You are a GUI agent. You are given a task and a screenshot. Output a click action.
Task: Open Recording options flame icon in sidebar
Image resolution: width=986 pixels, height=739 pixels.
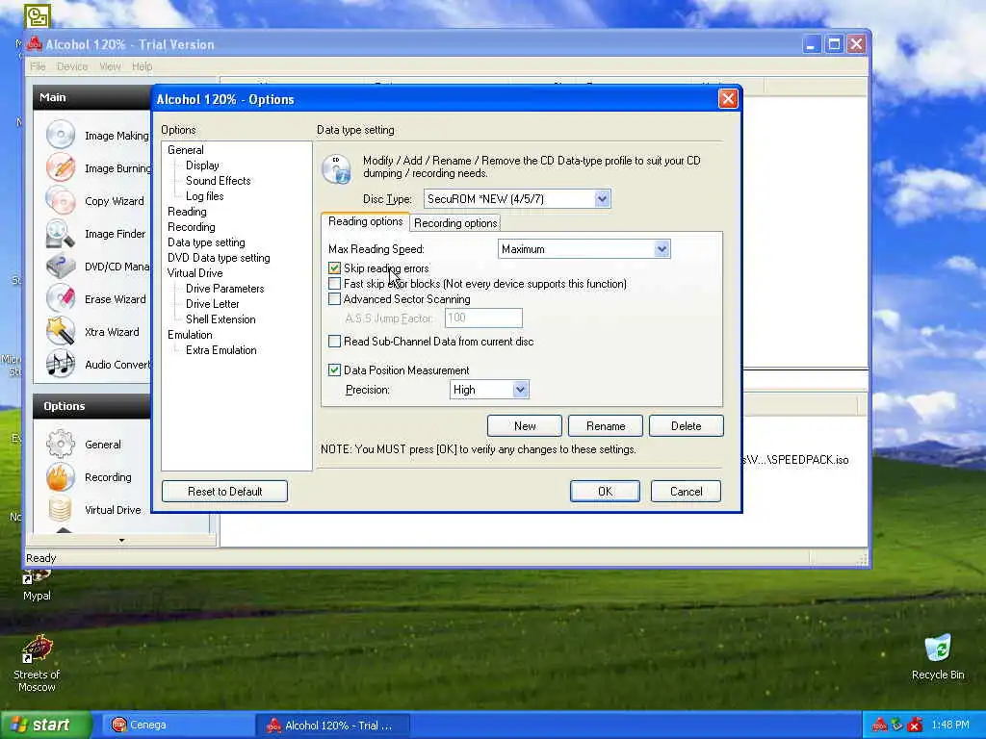click(61, 476)
